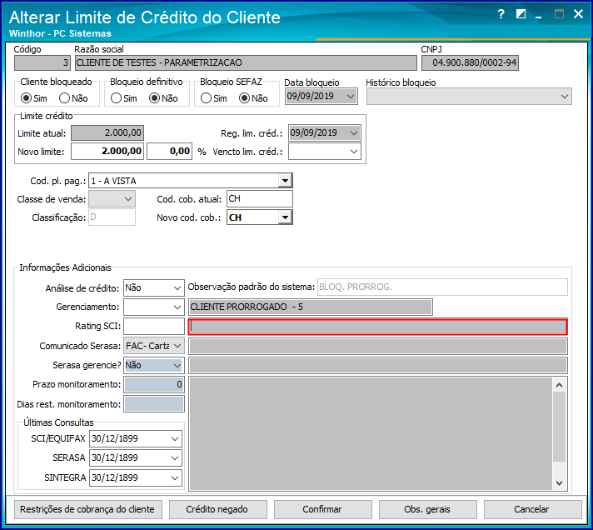Click the Classificação field
593x530 pixels.
tap(112, 217)
